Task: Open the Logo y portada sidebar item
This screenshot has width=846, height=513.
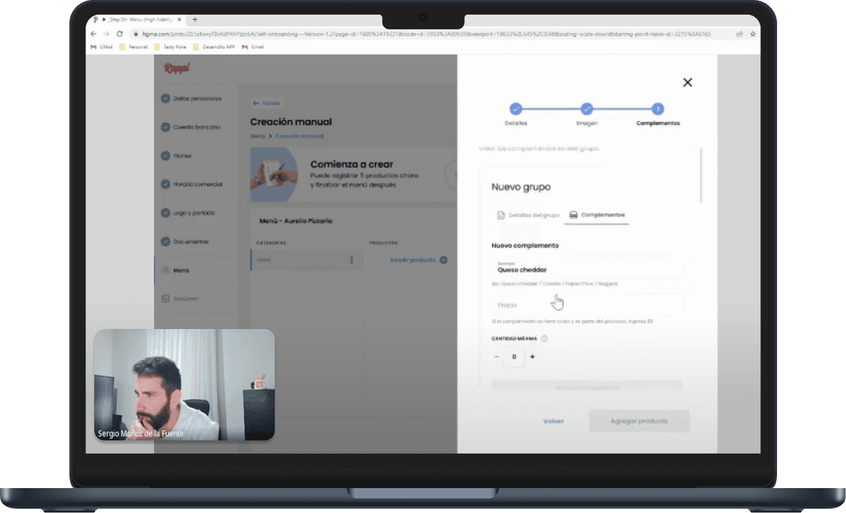Action: tap(188, 213)
